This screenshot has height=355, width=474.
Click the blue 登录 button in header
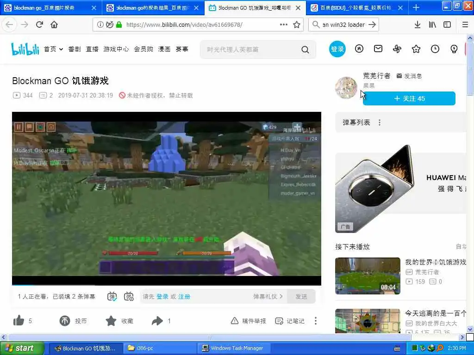click(x=337, y=49)
